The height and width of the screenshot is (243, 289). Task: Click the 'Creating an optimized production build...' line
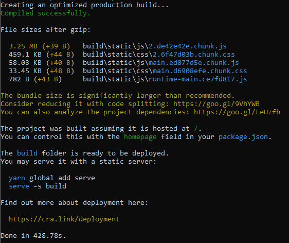pyautogui.click(x=85, y=5)
